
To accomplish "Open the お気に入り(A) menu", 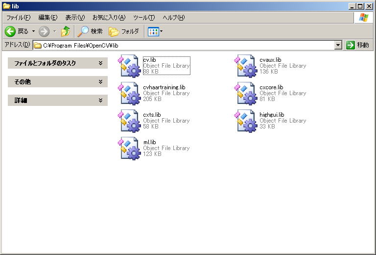I will pos(109,18).
